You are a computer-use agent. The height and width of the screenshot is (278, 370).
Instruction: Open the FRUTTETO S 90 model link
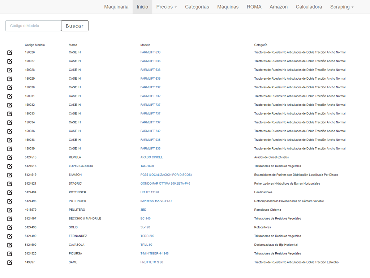(152, 262)
